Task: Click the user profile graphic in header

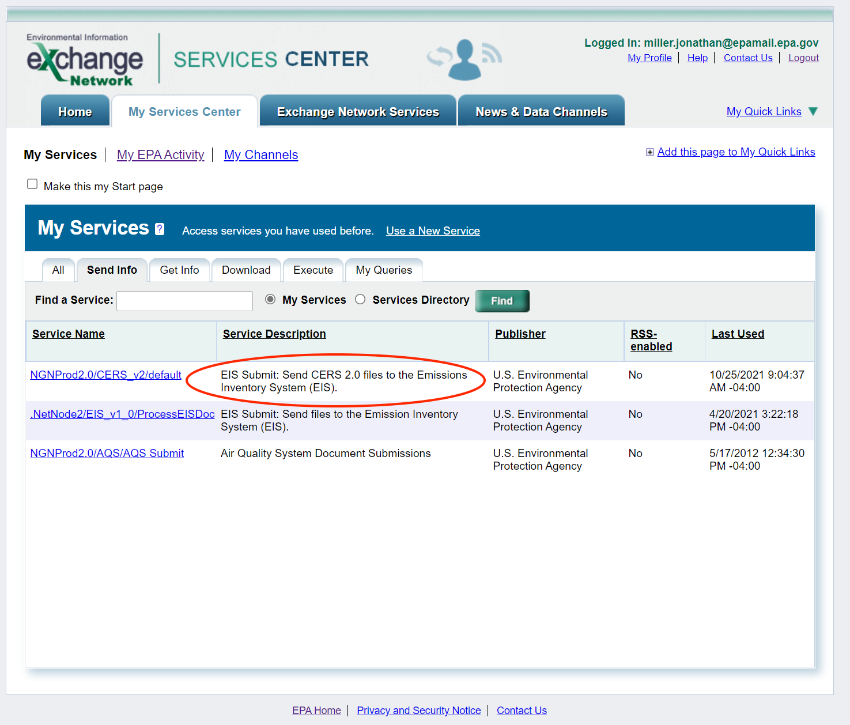Action: 464,59
